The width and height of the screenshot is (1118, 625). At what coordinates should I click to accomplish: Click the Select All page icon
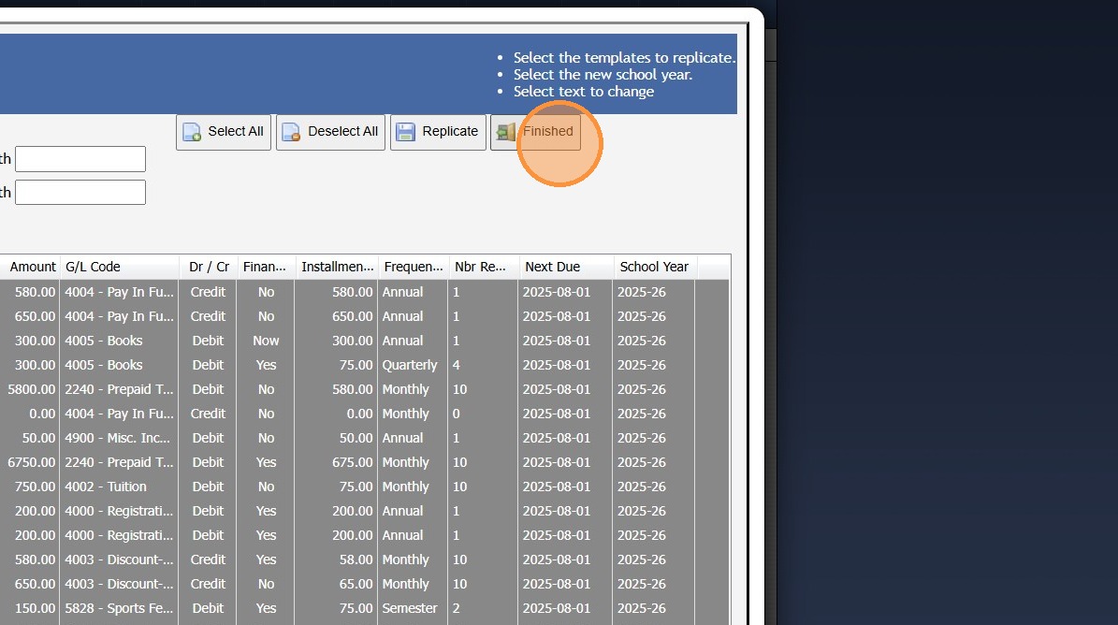(192, 132)
